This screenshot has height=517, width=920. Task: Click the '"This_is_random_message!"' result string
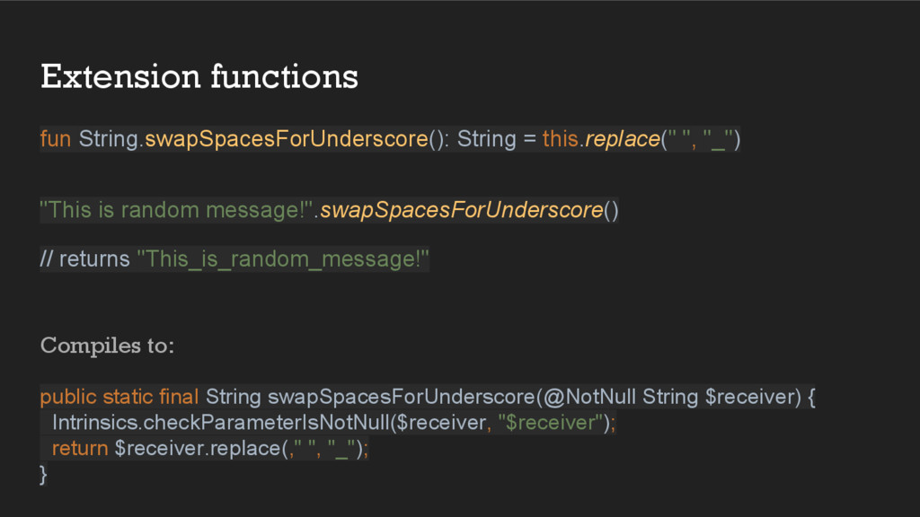(283, 258)
